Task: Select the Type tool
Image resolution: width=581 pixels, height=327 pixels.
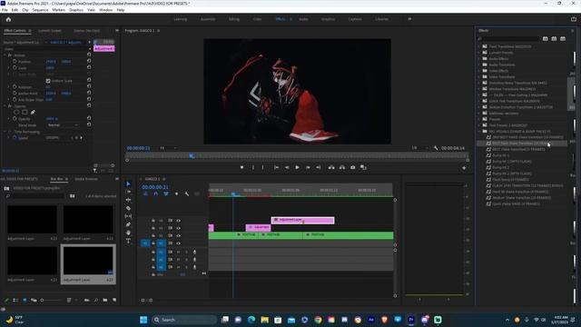Action: click(128, 241)
